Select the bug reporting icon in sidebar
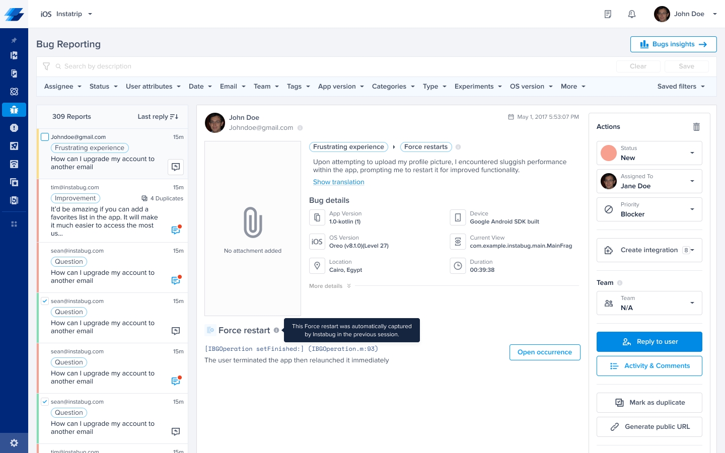The width and height of the screenshot is (725, 453). (x=14, y=110)
